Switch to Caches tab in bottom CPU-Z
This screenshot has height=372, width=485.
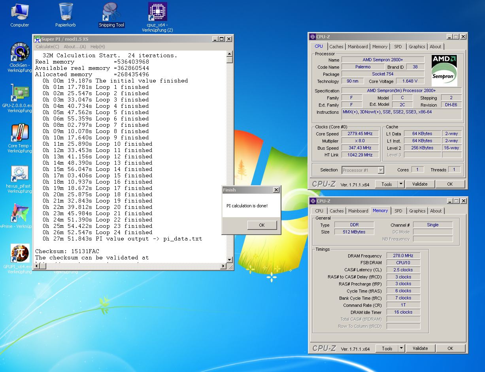pos(337,211)
